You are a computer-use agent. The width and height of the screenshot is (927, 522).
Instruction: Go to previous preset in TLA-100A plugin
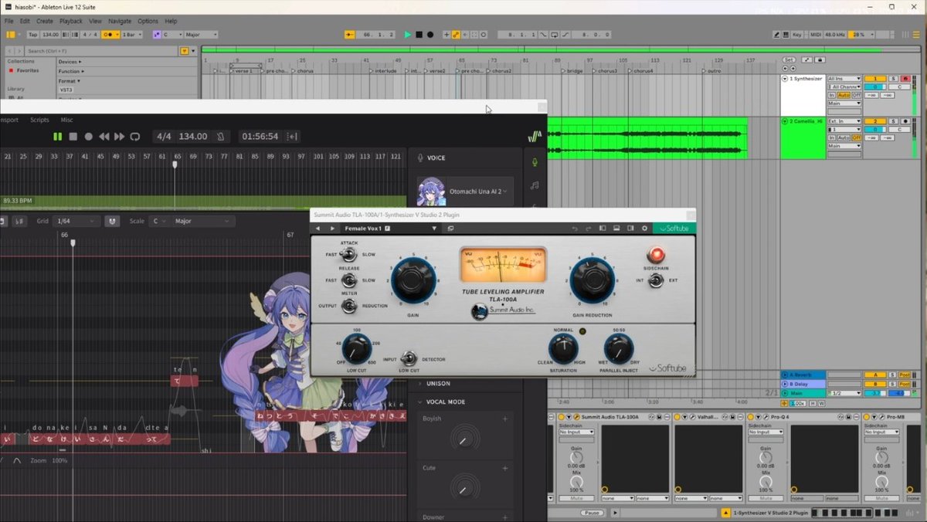(317, 229)
